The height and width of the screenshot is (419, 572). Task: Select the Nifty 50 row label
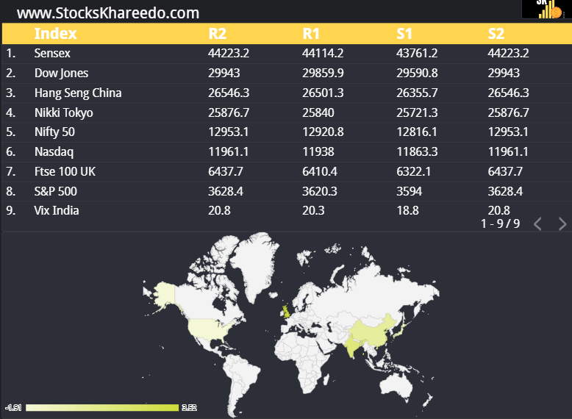[x=54, y=132]
